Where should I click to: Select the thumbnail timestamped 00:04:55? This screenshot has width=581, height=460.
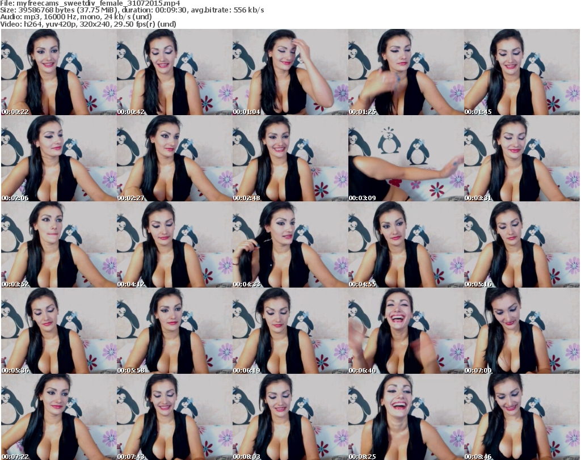point(406,244)
